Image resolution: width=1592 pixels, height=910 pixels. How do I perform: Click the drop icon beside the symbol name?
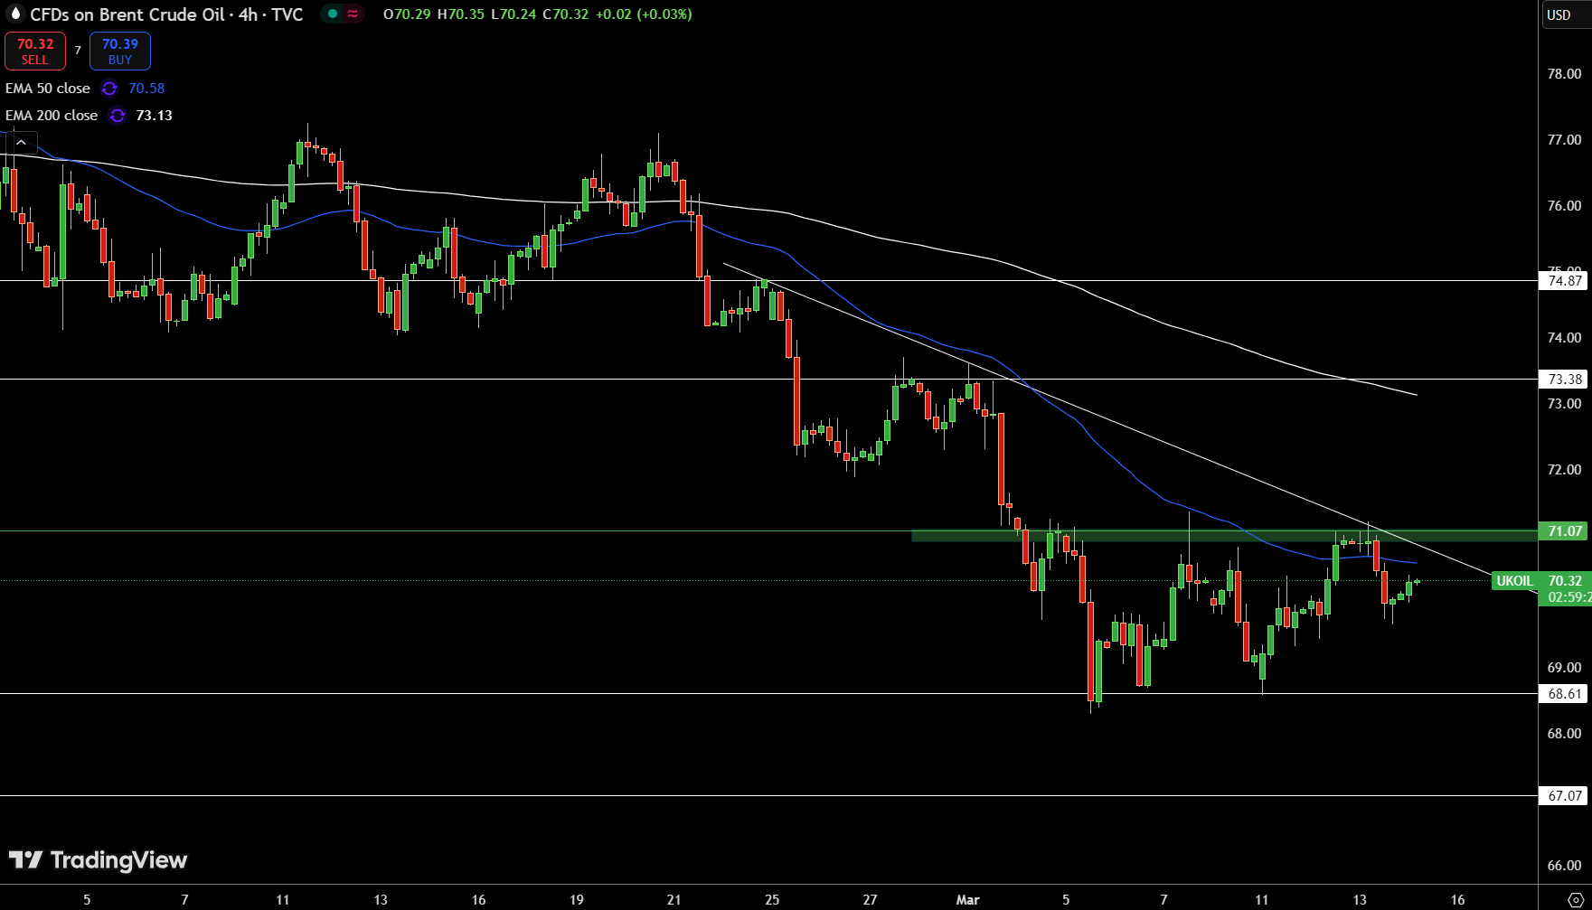(14, 14)
